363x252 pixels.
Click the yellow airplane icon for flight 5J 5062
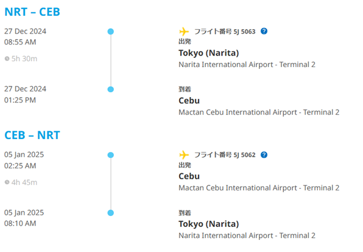click(x=184, y=155)
